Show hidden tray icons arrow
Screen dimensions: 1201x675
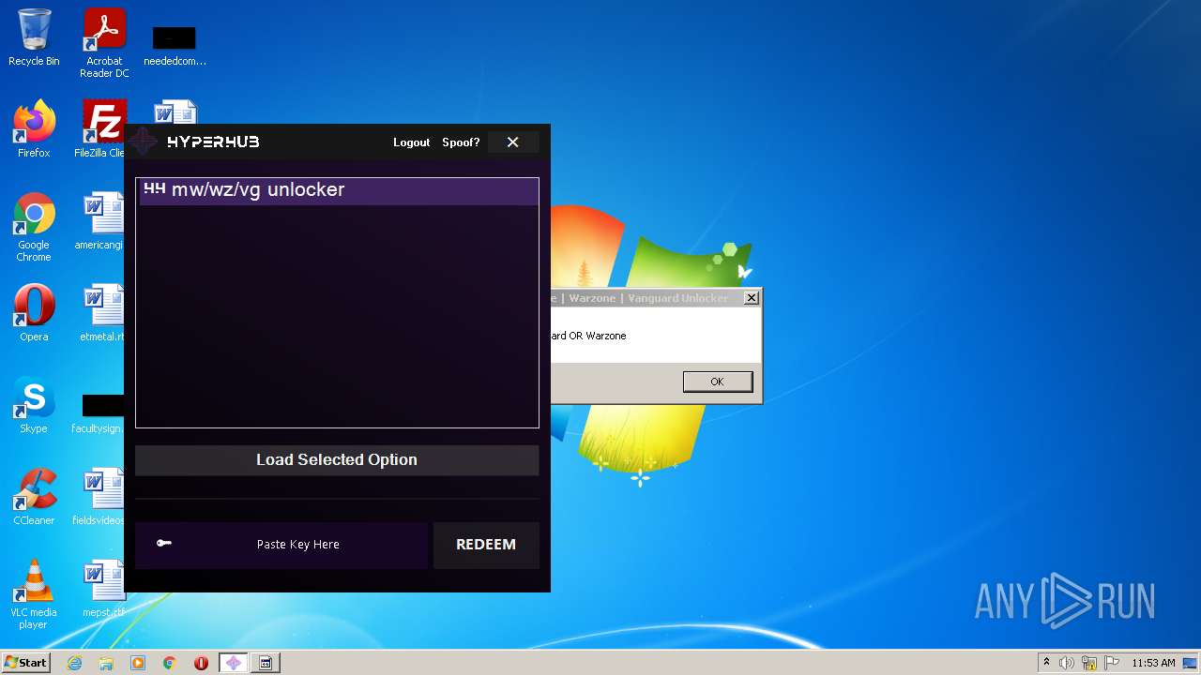click(1046, 663)
